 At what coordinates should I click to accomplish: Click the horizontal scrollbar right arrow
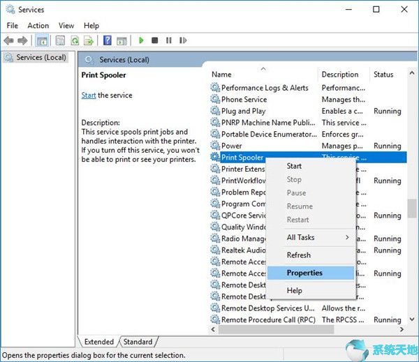point(402,329)
